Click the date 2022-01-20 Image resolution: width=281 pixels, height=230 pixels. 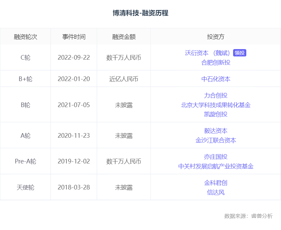tap(74, 79)
